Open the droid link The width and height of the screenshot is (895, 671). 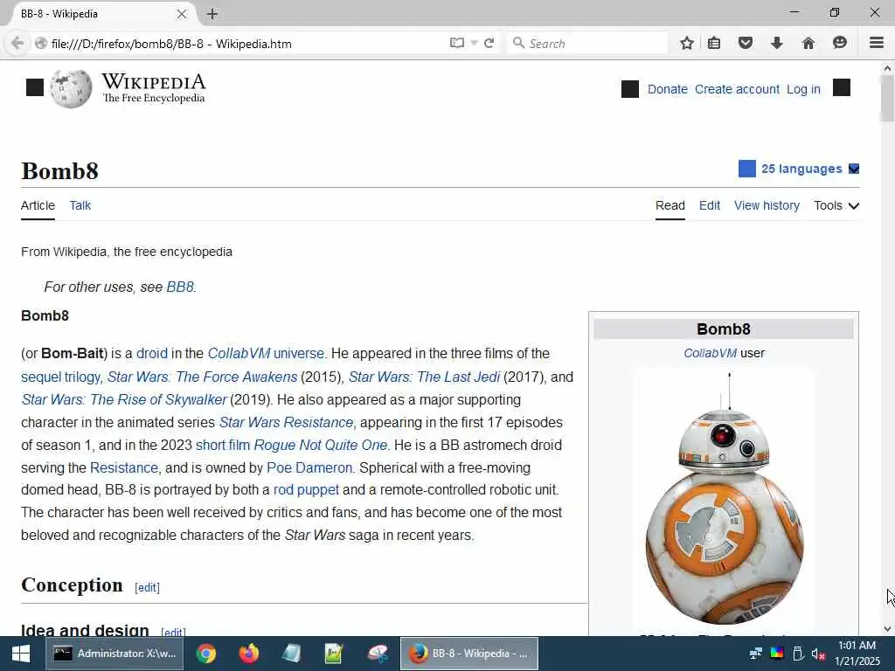tap(152, 354)
